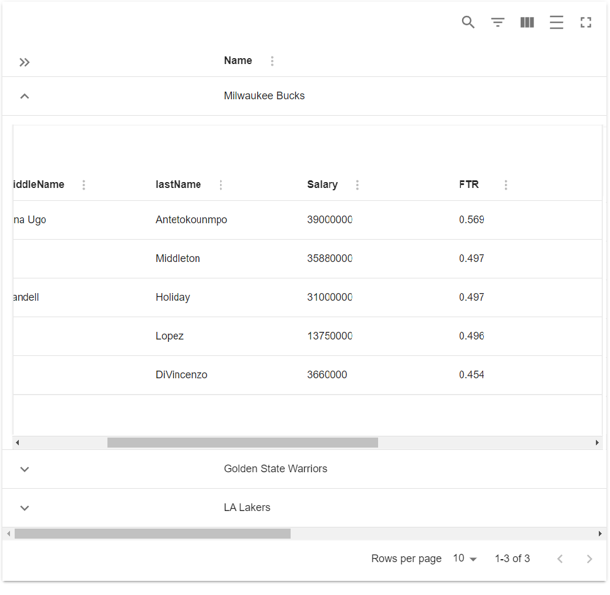Image resolution: width=610 pixels, height=595 pixels.
Task: Sort by FTR column header
Action: [x=469, y=184]
